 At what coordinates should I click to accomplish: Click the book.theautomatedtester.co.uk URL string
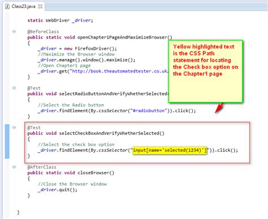click(x=119, y=71)
